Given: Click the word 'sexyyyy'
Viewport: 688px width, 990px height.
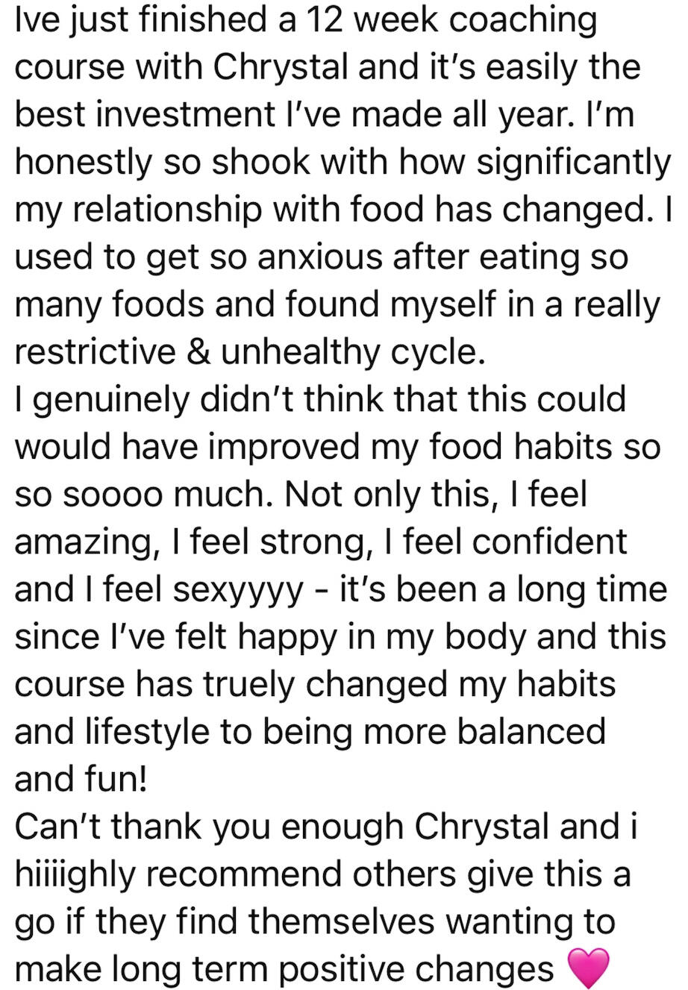Looking at the screenshot, I should (x=238, y=590).
